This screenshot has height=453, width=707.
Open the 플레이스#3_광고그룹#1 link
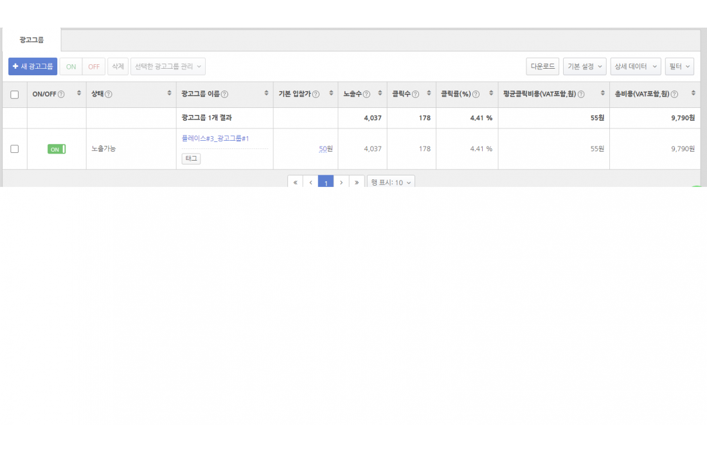click(x=215, y=139)
